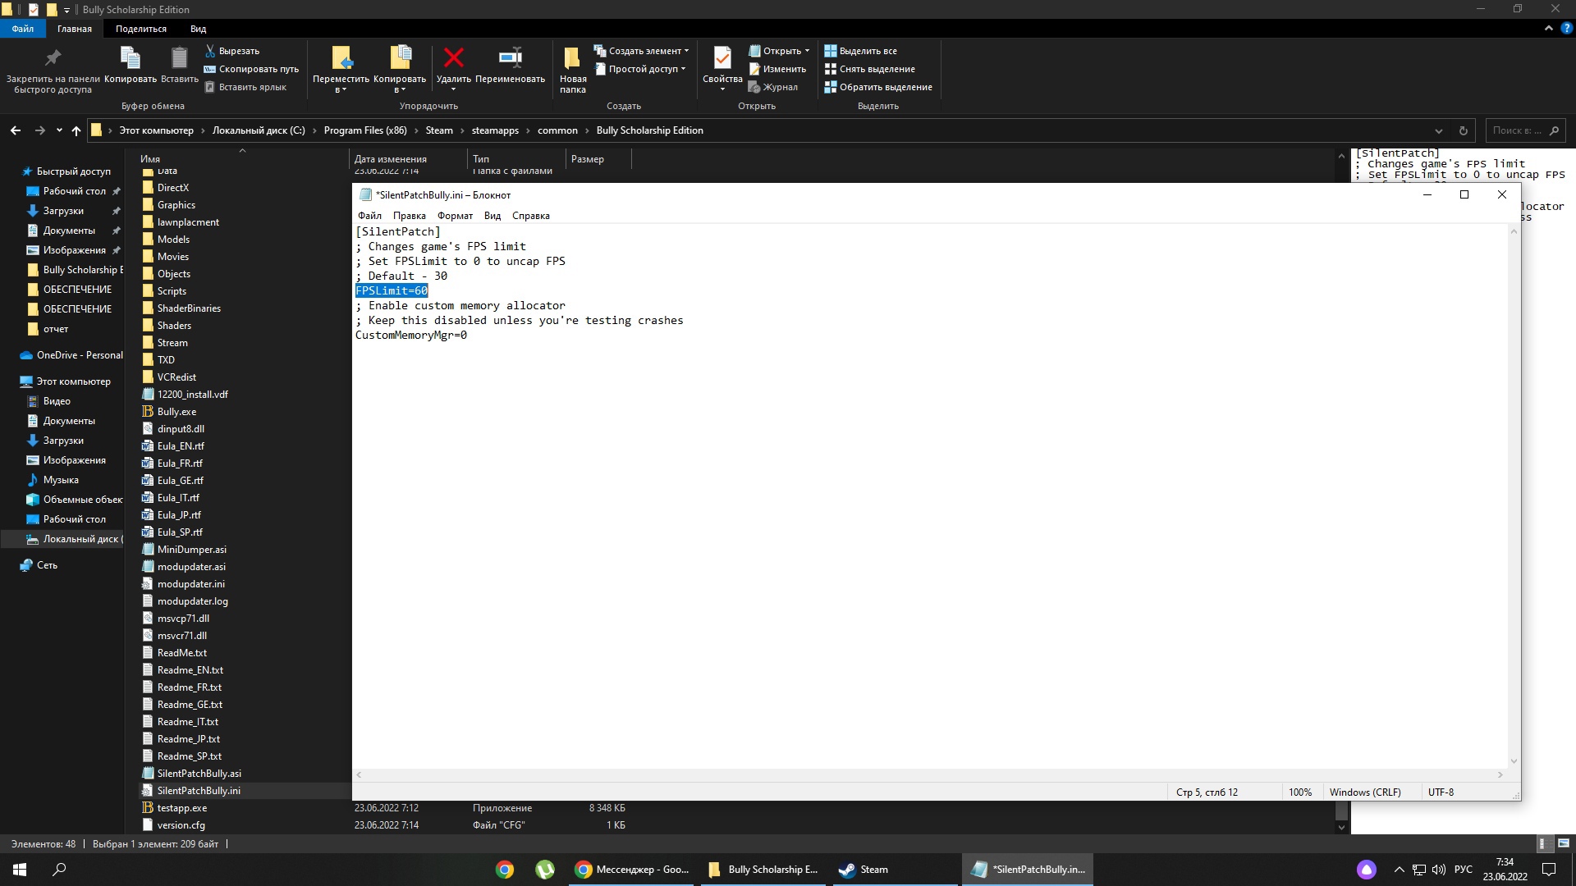Sort by Дата изменения column header
Screen dimensions: 1576x886
click(x=391, y=159)
